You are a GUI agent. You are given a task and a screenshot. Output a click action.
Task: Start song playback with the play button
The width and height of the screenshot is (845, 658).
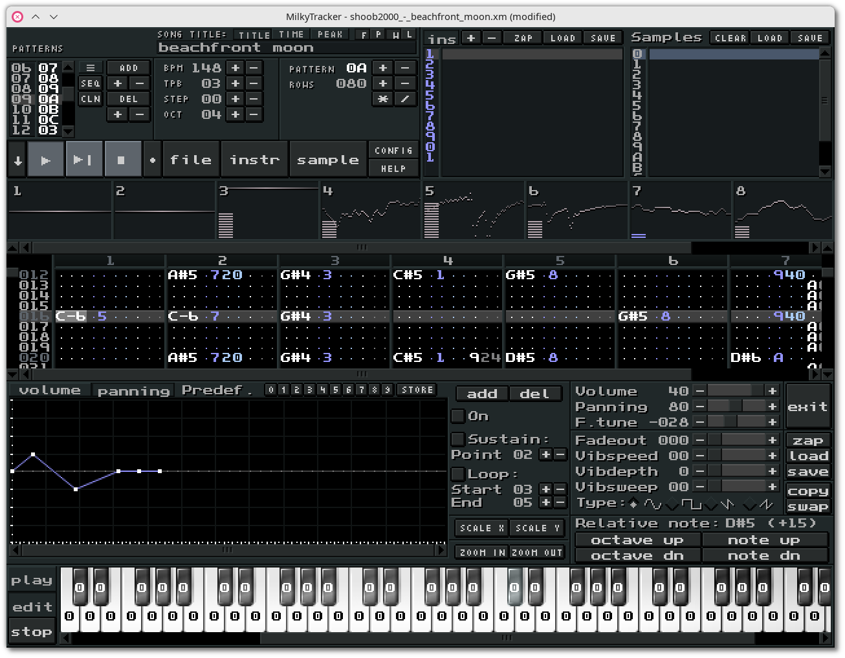46,160
